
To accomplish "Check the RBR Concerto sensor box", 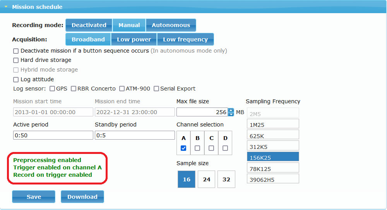I will pyautogui.click(x=74, y=89).
